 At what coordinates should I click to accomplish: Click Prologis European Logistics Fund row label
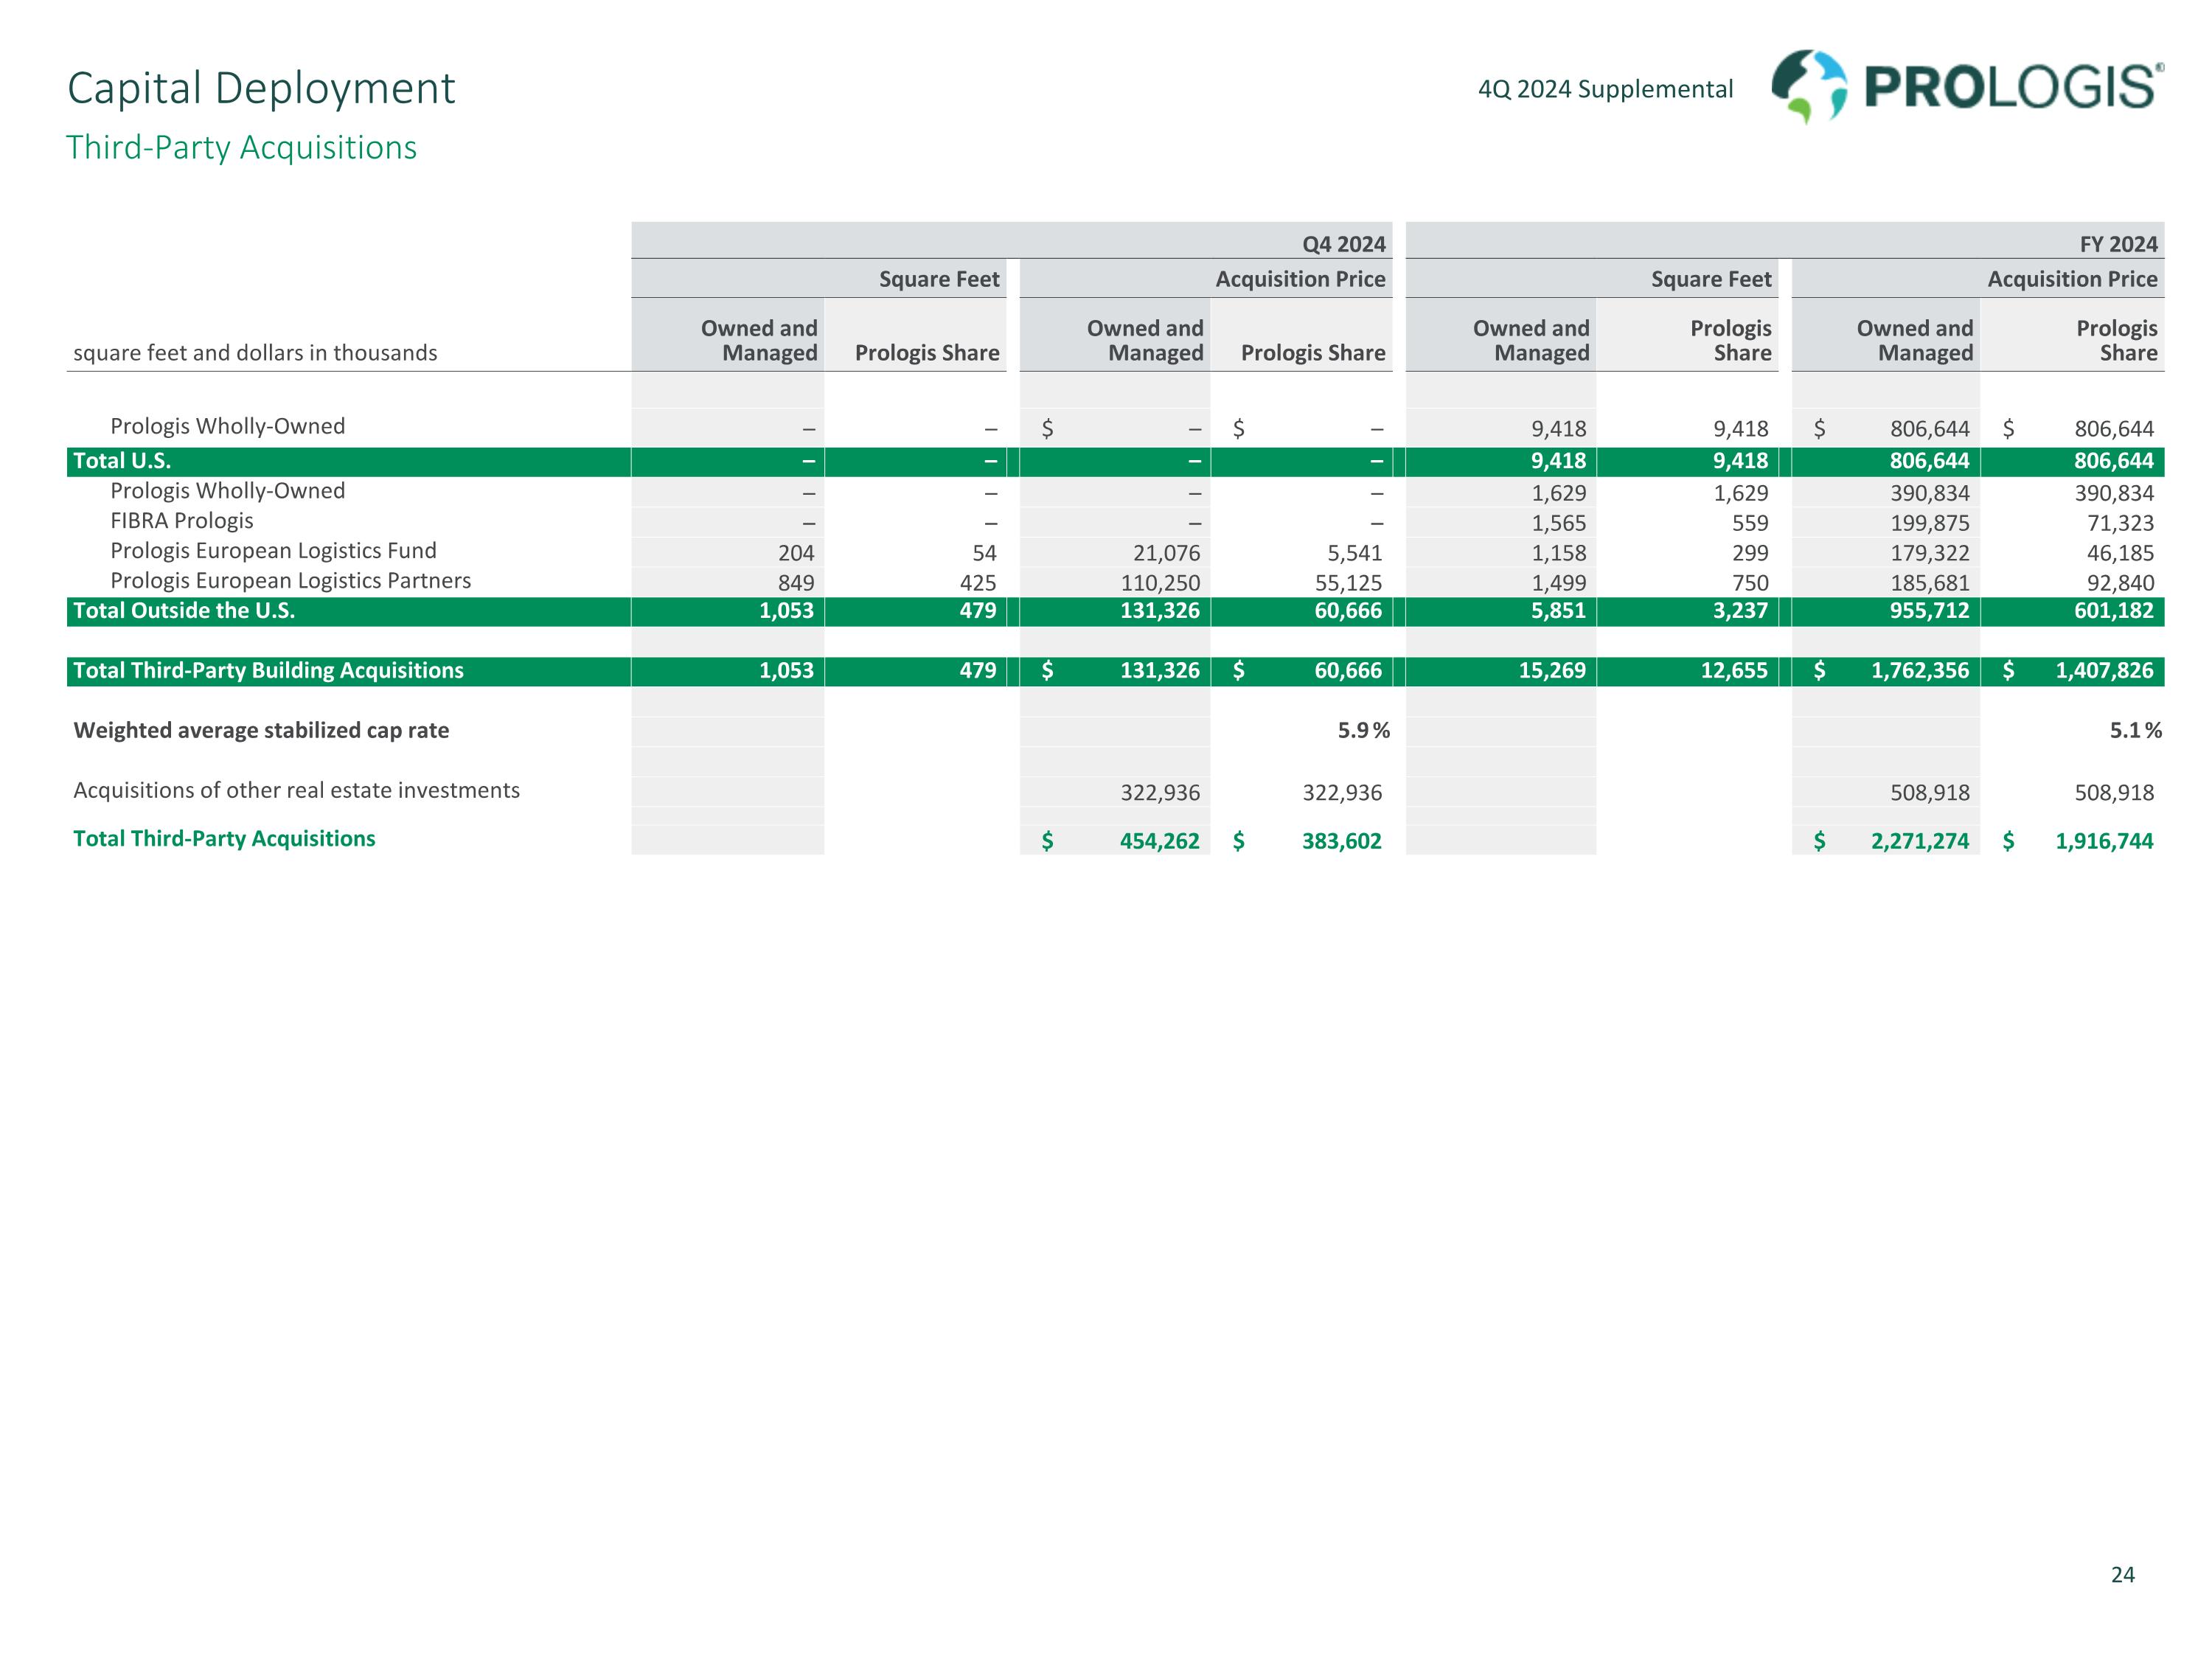coord(273,551)
